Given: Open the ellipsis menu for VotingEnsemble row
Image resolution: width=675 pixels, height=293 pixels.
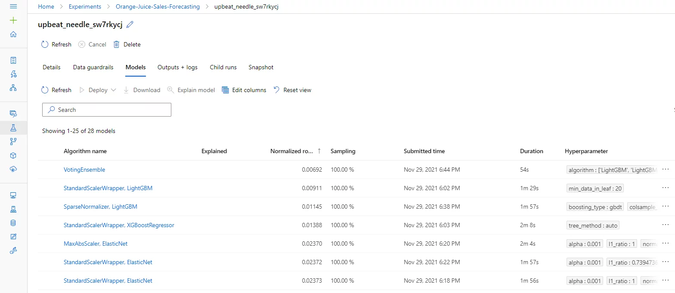Looking at the screenshot, I should point(666,170).
